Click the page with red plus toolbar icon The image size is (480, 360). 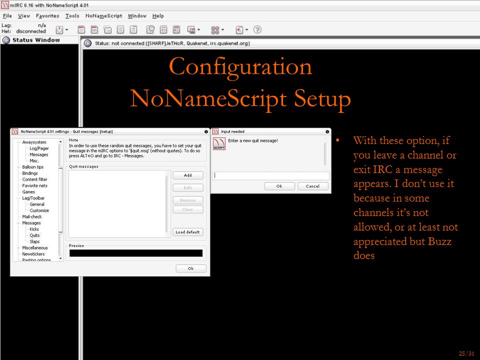click(x=239, y=29)
